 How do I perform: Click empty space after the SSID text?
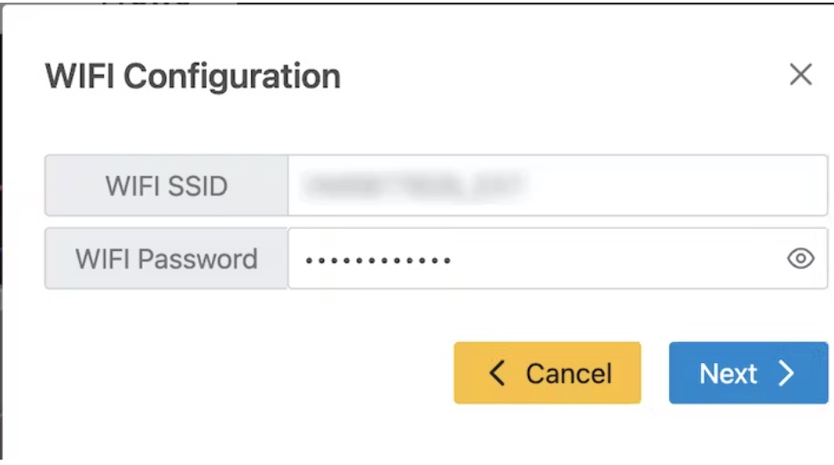pos(674,185)
